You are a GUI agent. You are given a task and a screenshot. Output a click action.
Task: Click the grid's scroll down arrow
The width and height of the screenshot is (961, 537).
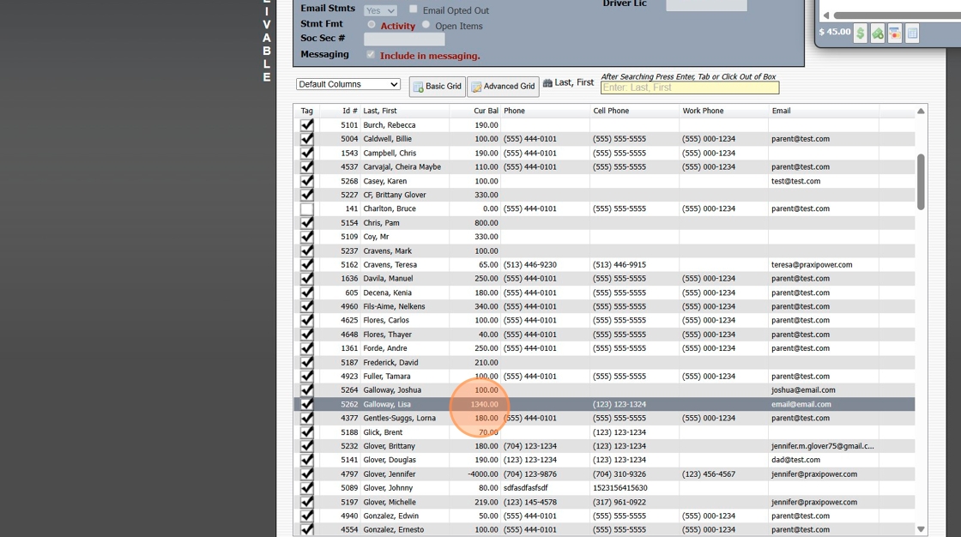tap(921, 529)
